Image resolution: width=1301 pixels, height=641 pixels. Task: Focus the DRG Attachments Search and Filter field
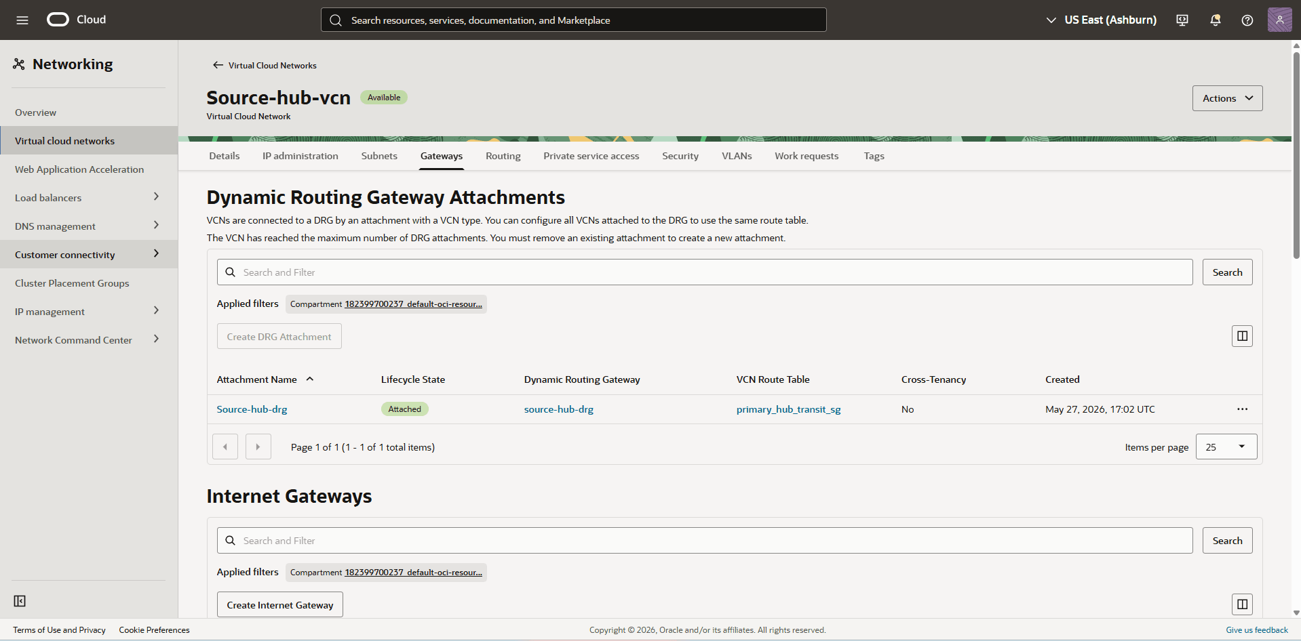click(705, 272)
